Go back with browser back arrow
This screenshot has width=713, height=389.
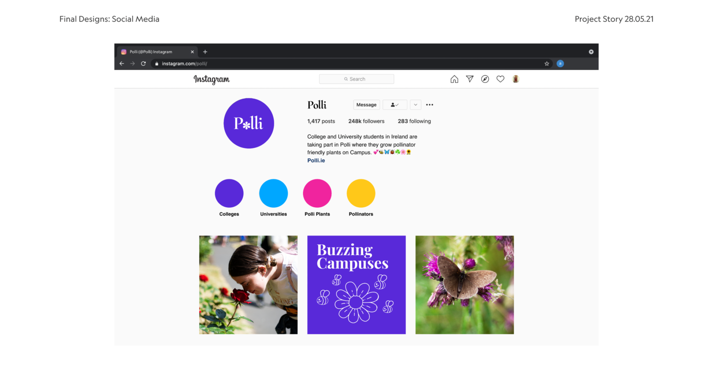click(x=122, y=64)
